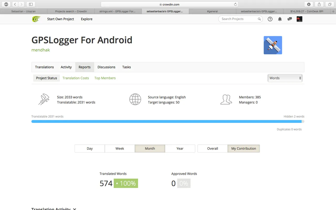Open Translation Costs report
The height and width of the screenshot is (210, 336).
point(76,78)
